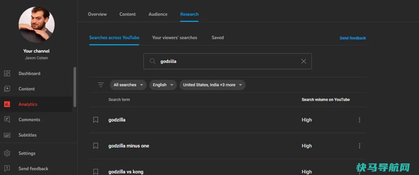Open Subtitles label in sidebar
This screenshot has height=175, width=419.
pos(27,135)
